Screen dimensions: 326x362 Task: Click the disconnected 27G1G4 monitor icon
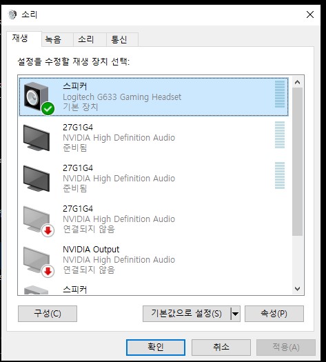click(39, 221)
